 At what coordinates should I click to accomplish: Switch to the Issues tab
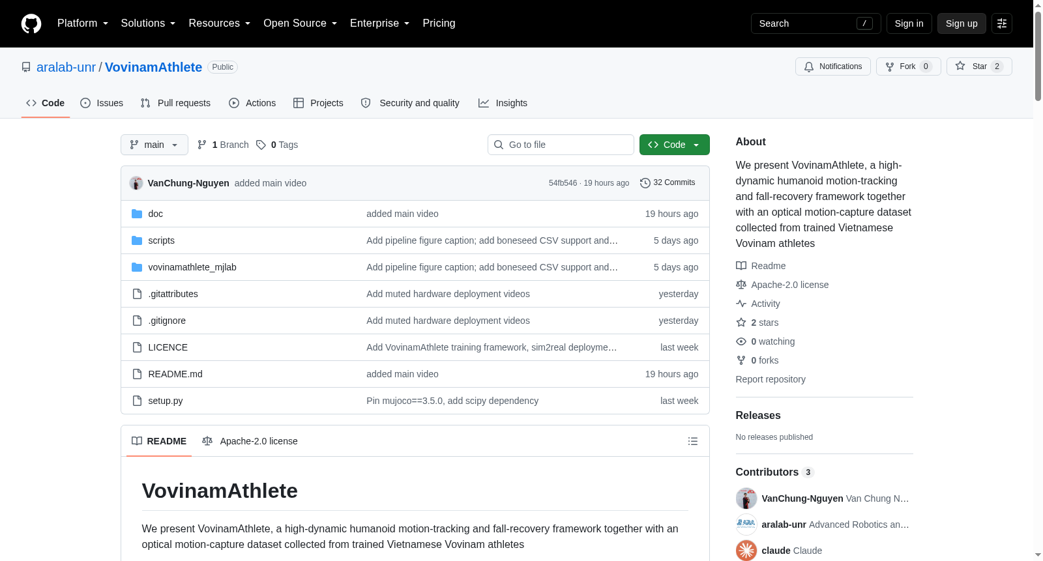click(102, 103)
